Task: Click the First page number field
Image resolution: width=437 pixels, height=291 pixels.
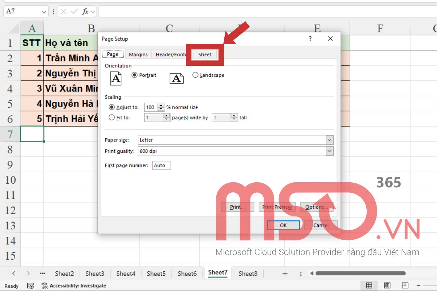Action: 162,166
